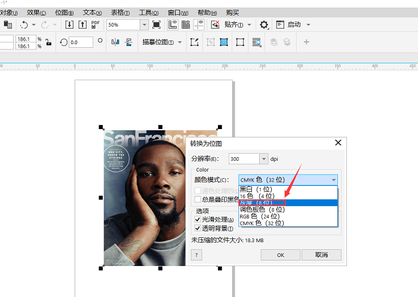
Task: Open the 贴齐 snap-to dropdown
Action: coord(249,25)
